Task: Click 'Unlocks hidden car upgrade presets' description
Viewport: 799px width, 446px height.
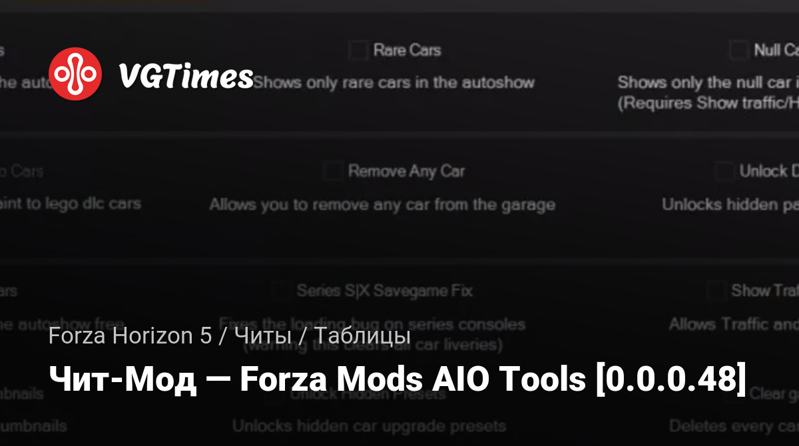Action: coord(369,426)
